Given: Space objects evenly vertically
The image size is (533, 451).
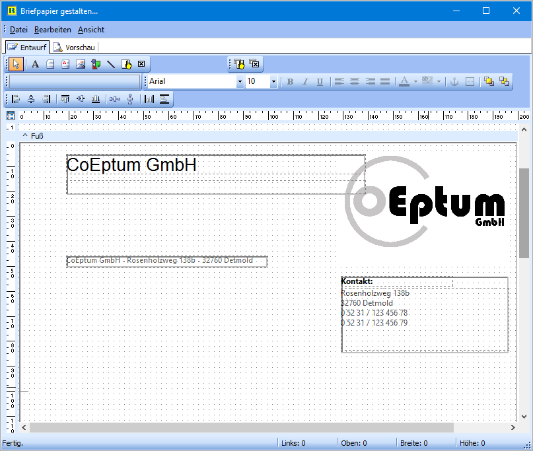Looking at the screenshot, I should [130, 99].
